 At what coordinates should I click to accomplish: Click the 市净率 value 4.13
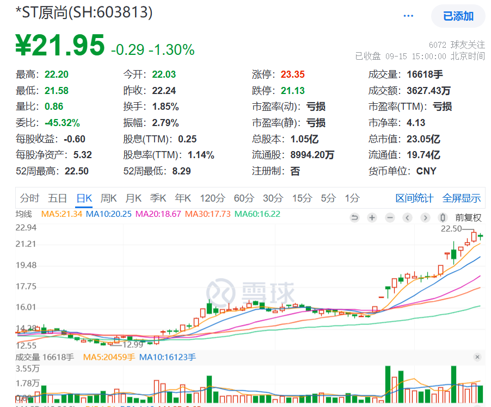click(416, 123)
